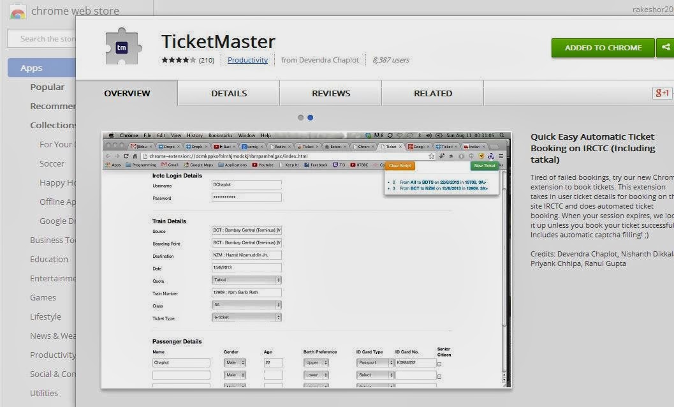This screenshot has height=407, width=674.
Task: Open the Education category in the sidebar
Action: (49, 260)
